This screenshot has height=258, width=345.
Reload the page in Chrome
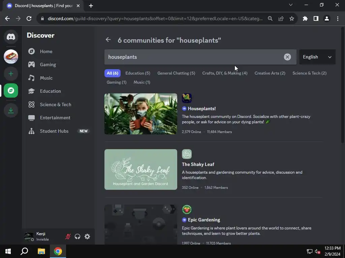29,19
